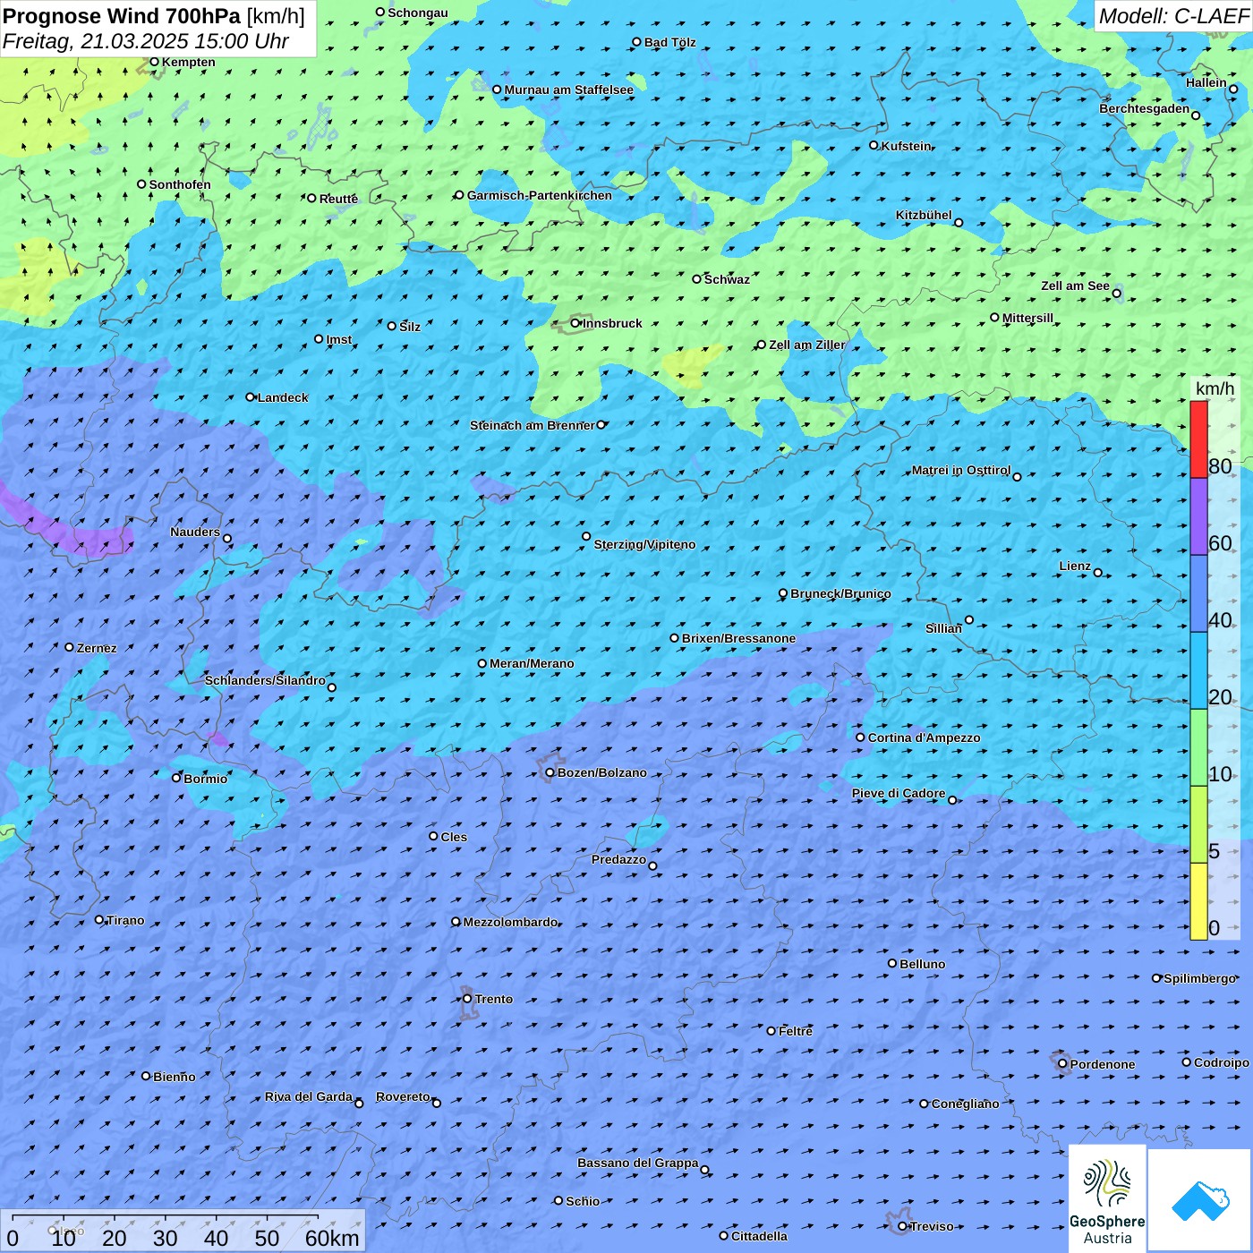This screenshot has width=1253, height=1253.
Task: Click the Landeck city marker
Action: click(x=250, y=397)
